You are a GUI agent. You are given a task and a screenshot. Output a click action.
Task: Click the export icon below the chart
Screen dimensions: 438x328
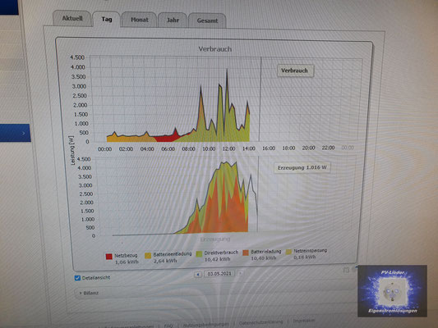pyautogui.click(x=347, y=270)
